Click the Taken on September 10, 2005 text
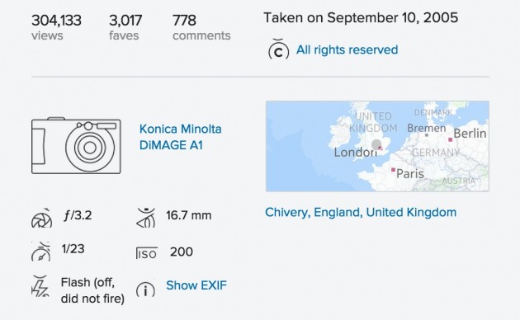This screenshot has width=520, height=320. coord(361,17)
